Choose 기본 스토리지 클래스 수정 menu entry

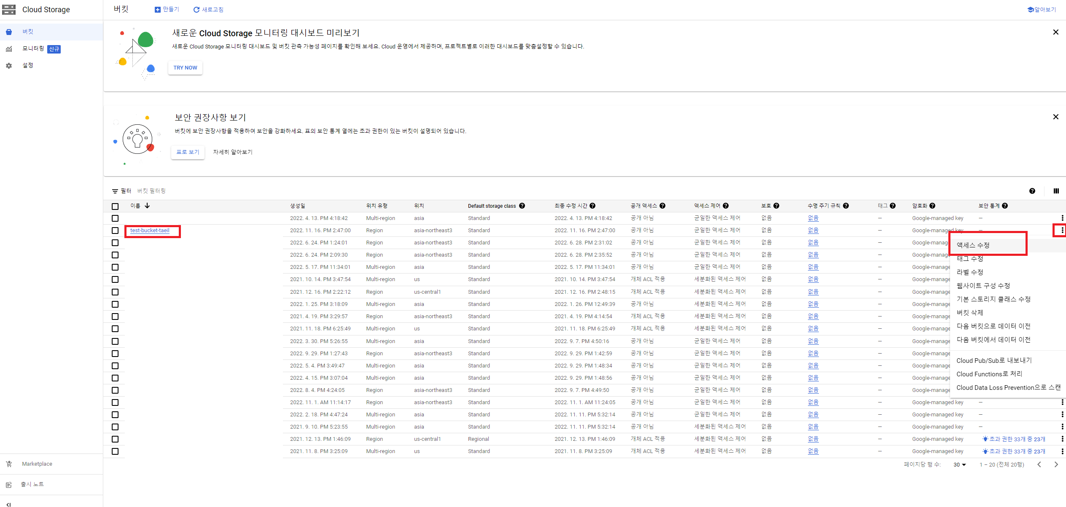tap(1008, 299)
